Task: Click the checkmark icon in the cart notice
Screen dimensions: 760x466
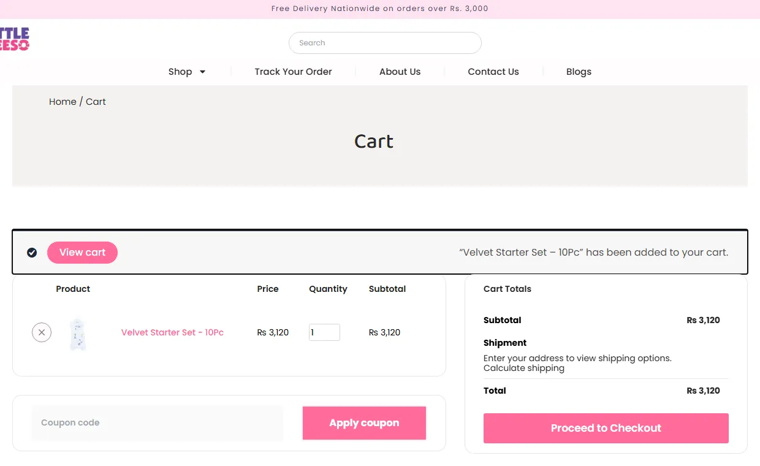Action: [x=32, y=253]
